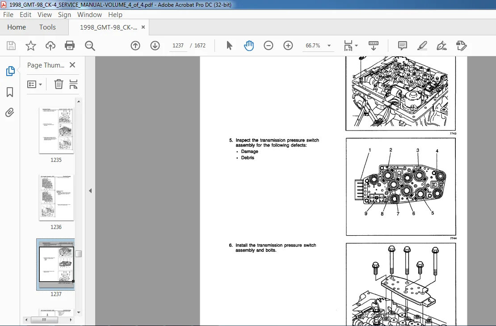Image resolution: width=496 pixels, height=326 pixels.
Task: Click the Save file icon
Action: [x=11, y=46]
